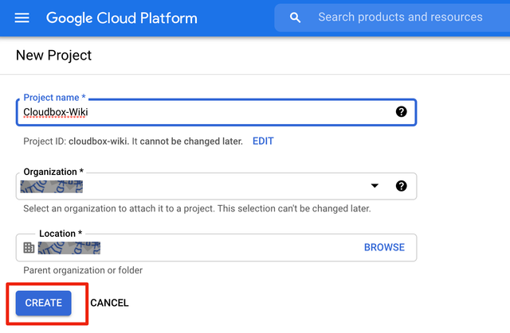The image size is (510, 333).
Task: Click the CREATE button
Action: [x=44, y=303]
